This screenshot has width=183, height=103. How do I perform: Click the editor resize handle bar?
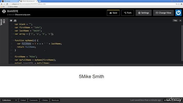[91, 65]
